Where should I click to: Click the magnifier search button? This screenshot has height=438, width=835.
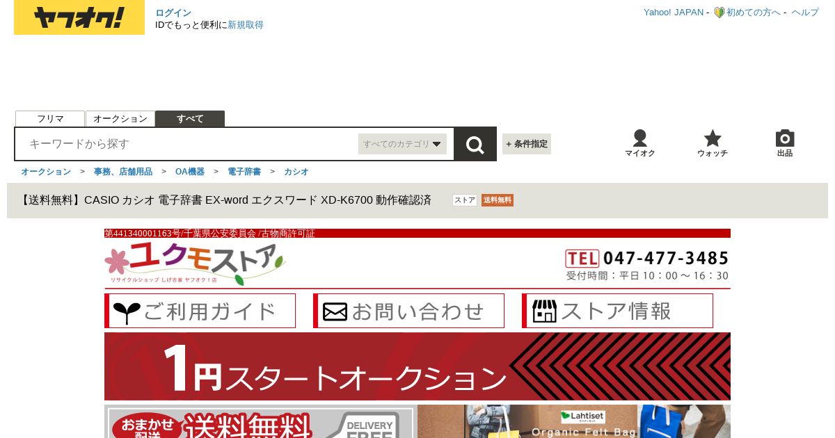(475, 144)
